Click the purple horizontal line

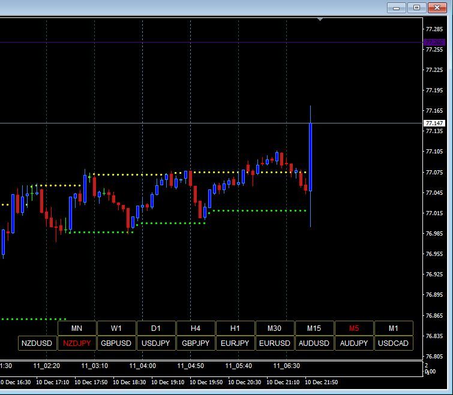[x=211, y=43]
